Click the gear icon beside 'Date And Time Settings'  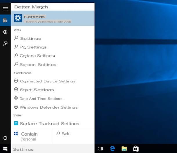click(x=16, y=98)
